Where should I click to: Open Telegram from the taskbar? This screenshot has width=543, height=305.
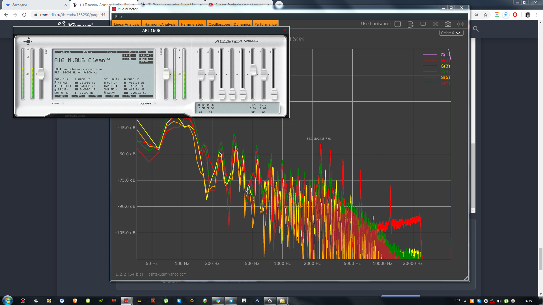tap(231, 301)
